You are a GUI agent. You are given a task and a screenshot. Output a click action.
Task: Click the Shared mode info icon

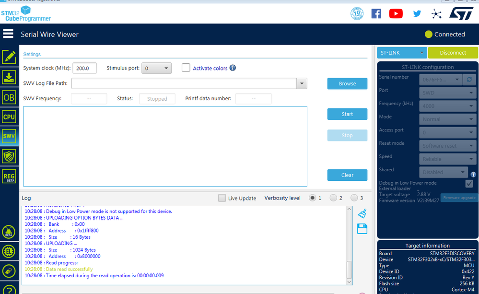pyautogui.click(x=473, y=175)
